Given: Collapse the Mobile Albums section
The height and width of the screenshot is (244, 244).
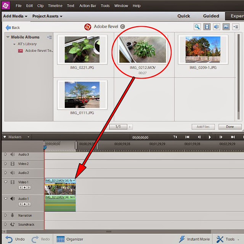Looking at the screenshot, I should [x=8, y=37].
